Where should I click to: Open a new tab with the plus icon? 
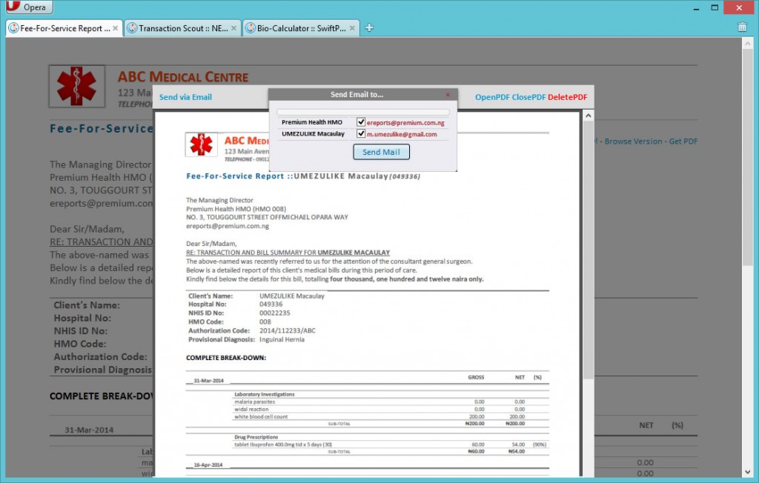click(368, 26)
